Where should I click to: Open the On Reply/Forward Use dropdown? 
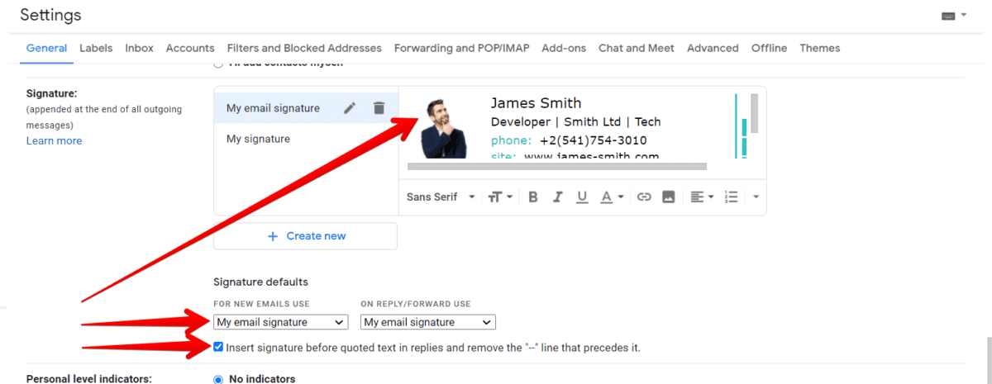[428, 322]
